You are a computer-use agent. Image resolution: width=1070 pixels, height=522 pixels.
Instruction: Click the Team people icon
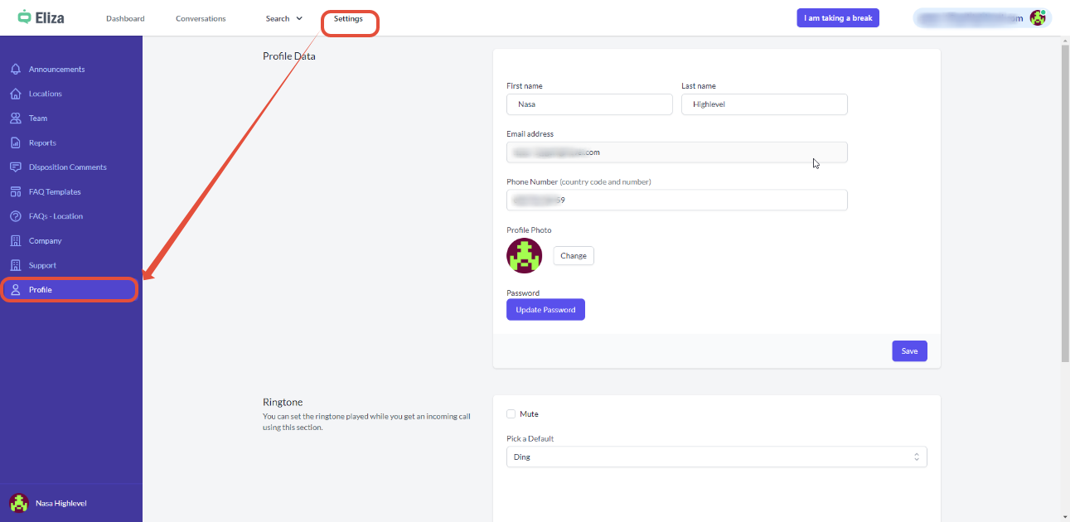click(15, 118)
